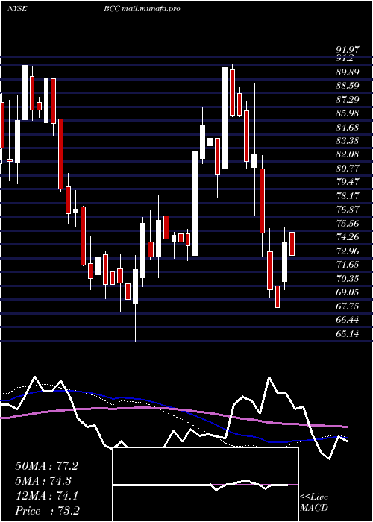The height and width of the screenshot is (522, 373).
Task: Click the 66.44 price axis label
Action: (348, 320)
